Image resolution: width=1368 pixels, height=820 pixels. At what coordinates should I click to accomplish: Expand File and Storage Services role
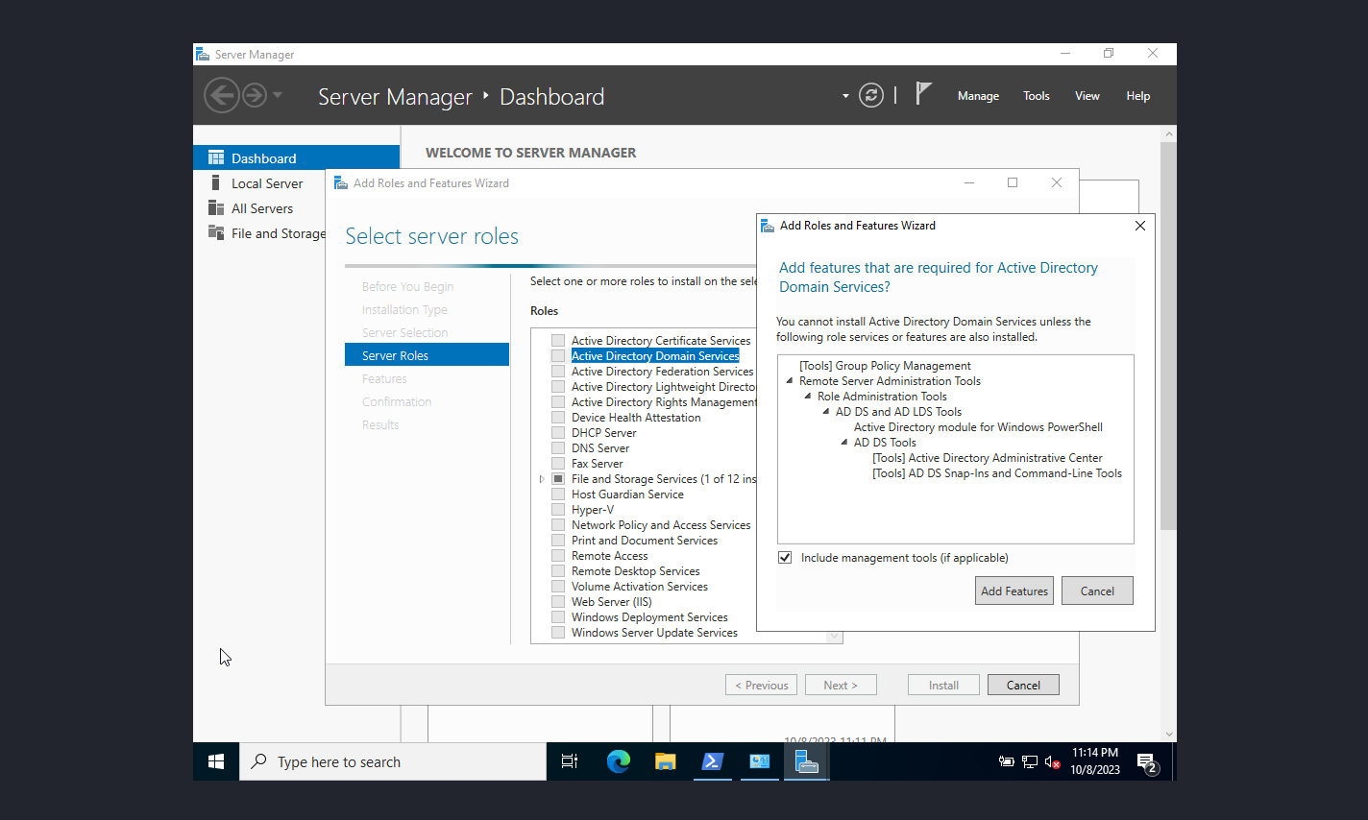click(542, 479)
